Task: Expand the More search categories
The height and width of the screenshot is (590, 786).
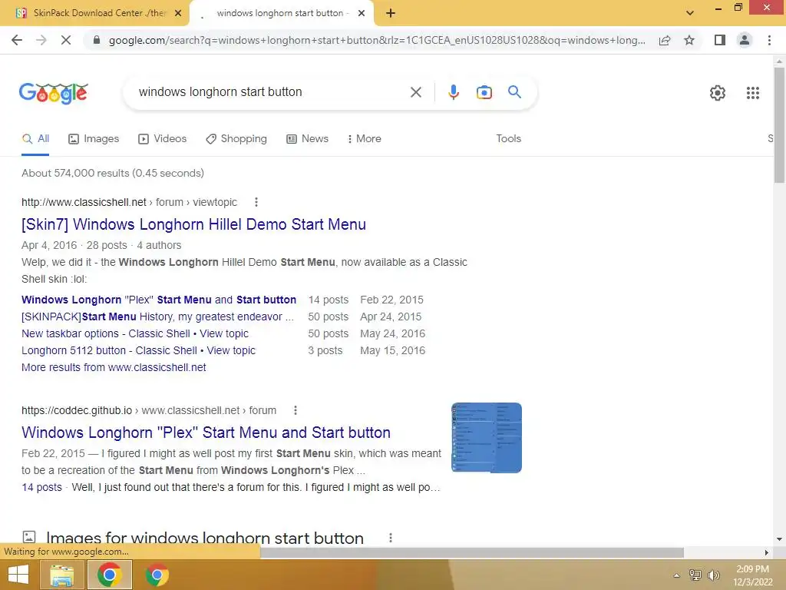Action: pos(365,139)
